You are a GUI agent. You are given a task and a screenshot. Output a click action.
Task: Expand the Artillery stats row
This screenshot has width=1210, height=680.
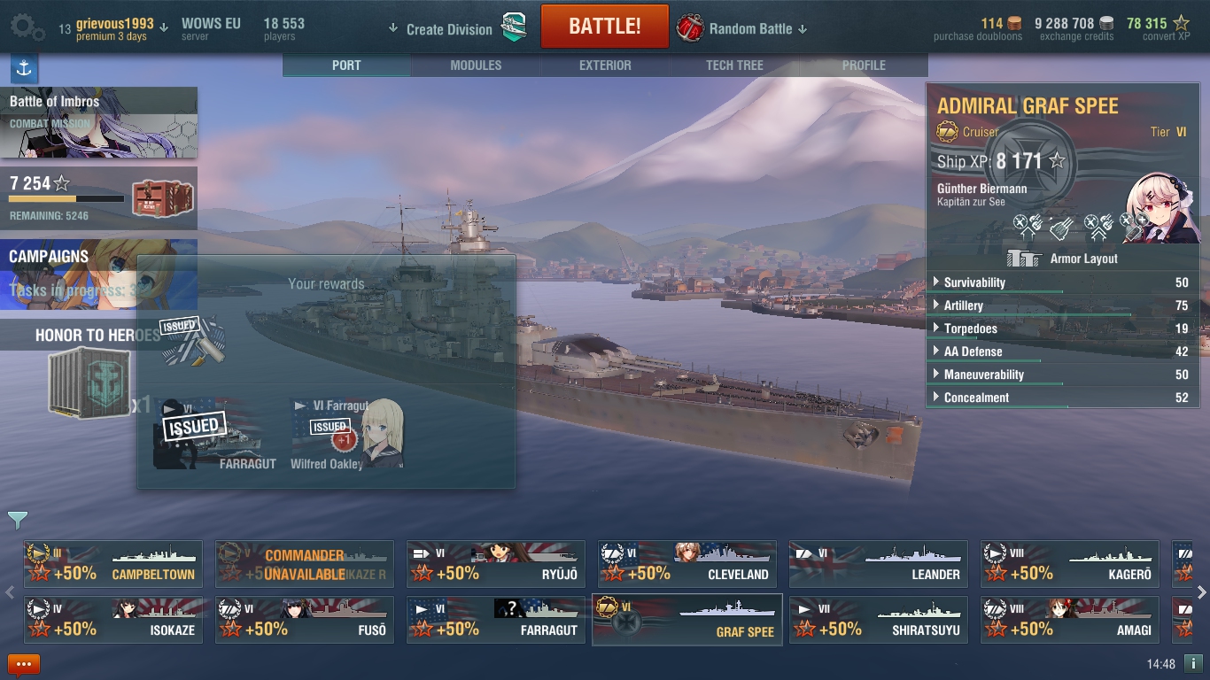(1061, 305)
